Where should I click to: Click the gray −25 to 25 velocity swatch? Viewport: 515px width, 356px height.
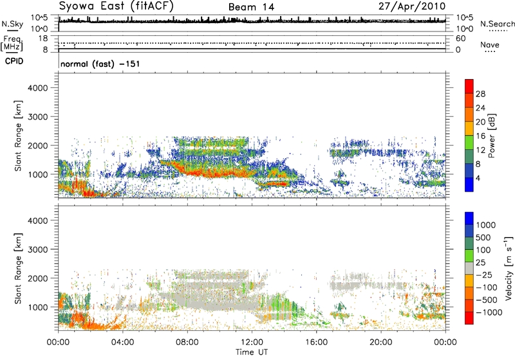(469, 268)
